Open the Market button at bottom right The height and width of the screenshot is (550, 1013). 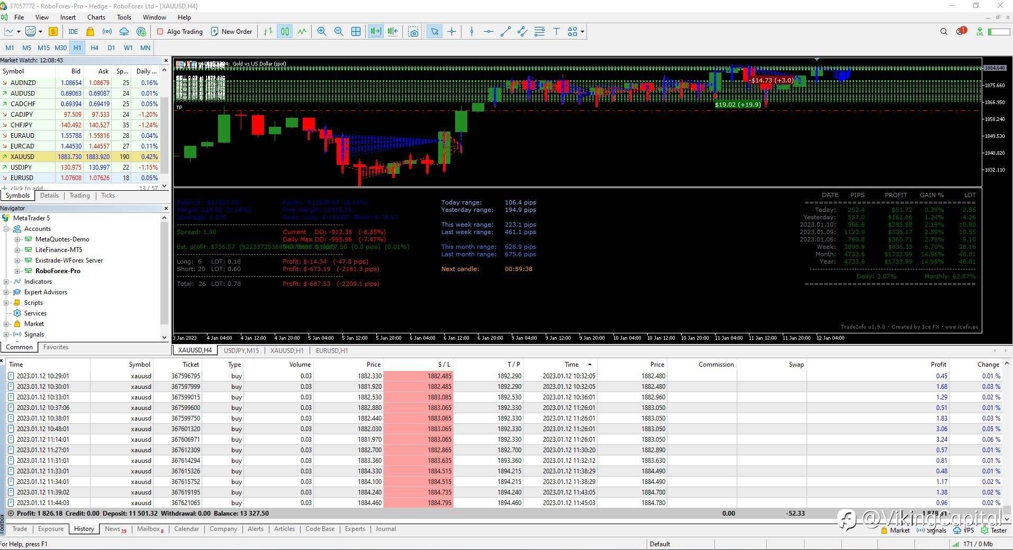pyautogui.click(x=896, y=530)
